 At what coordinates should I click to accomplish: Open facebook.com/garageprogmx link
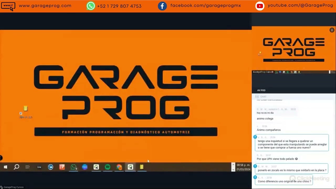tap(206, 6)
